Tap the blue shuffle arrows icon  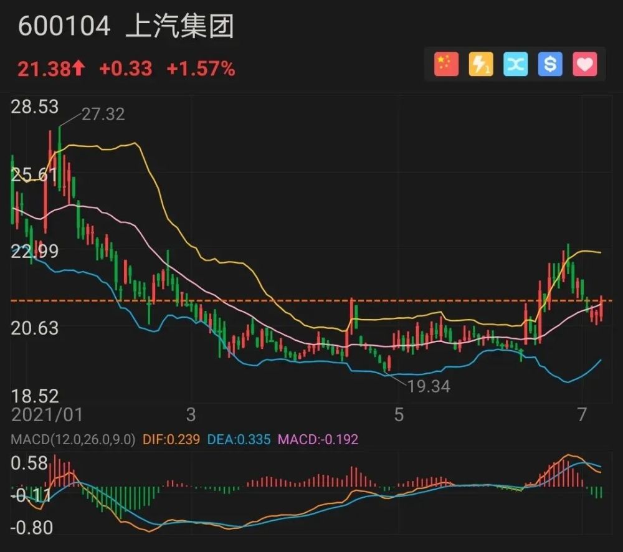(515, 64)
